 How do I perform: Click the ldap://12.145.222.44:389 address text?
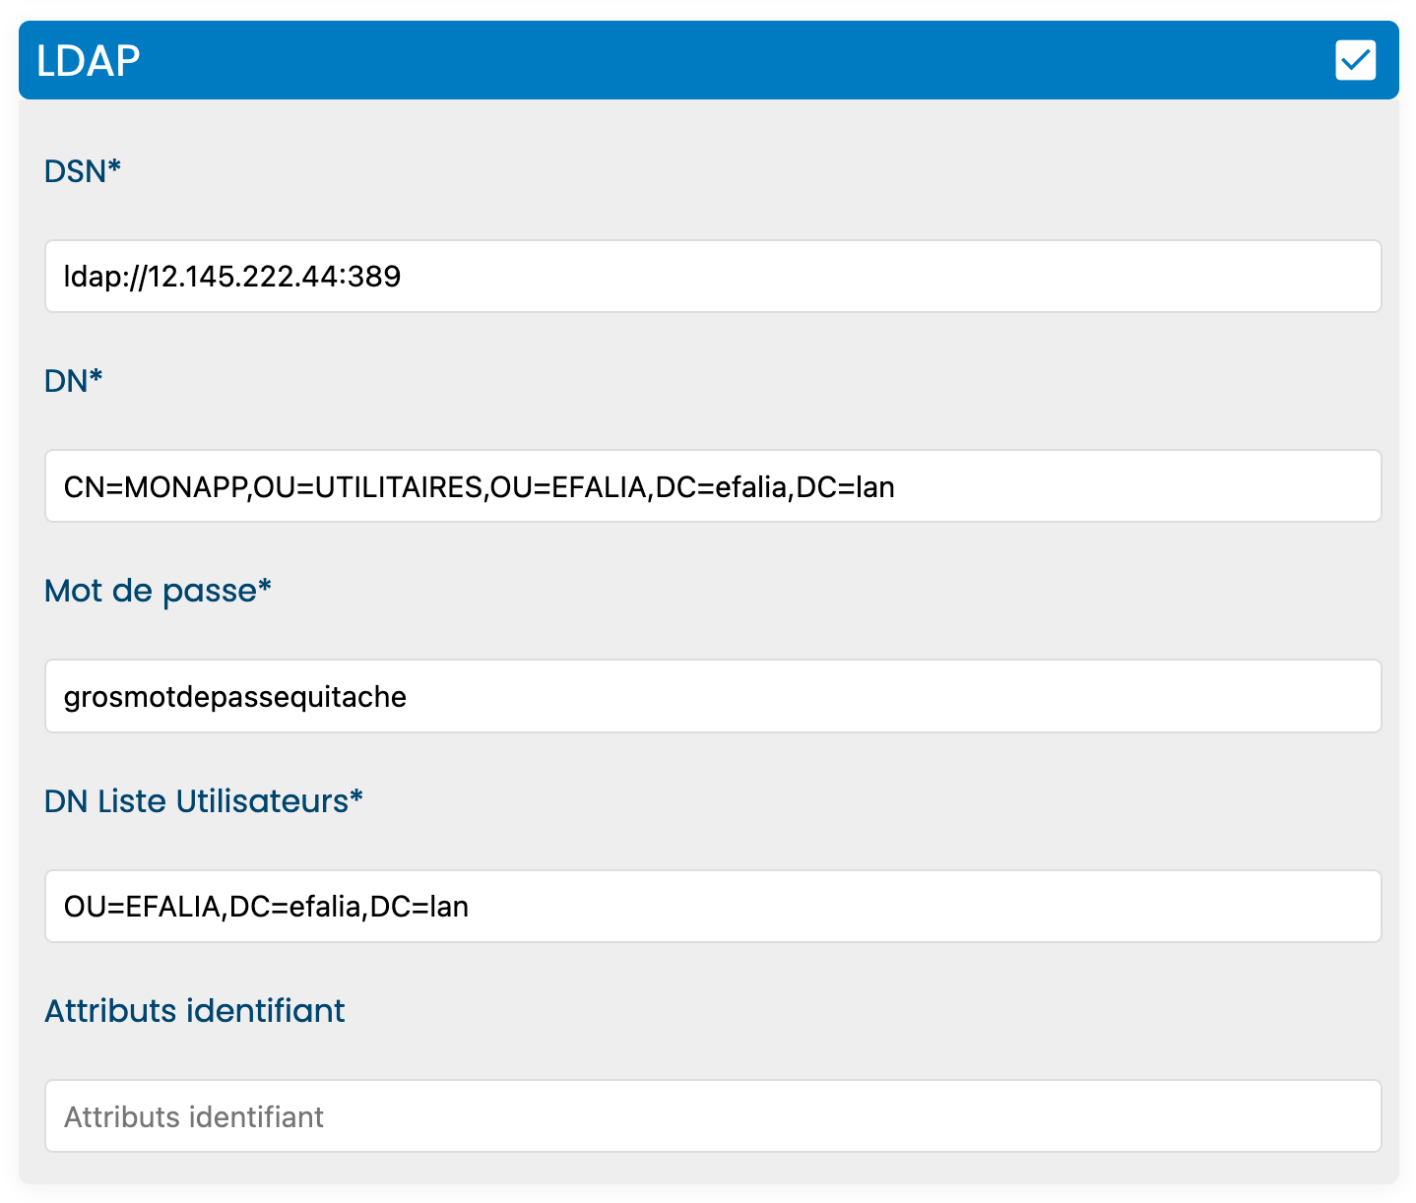[232, 277]
